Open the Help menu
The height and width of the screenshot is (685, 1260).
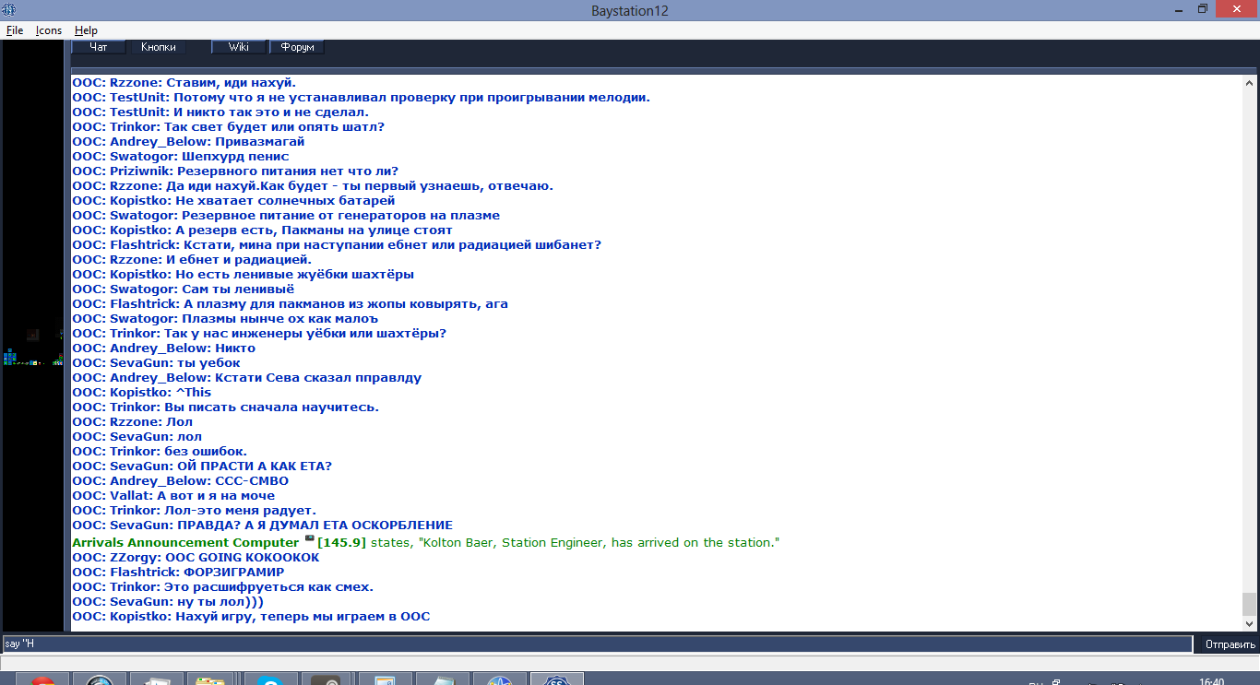(86, 30)
